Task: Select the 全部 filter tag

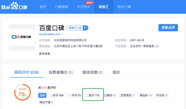Action: (x=42, y=95)
